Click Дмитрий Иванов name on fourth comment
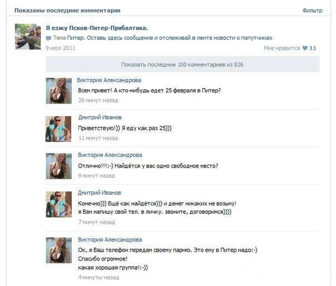 pos(100,193)
